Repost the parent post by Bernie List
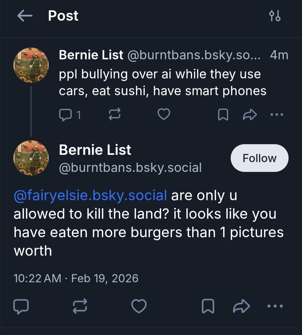302x335 pixels. (x=115, y=115)
